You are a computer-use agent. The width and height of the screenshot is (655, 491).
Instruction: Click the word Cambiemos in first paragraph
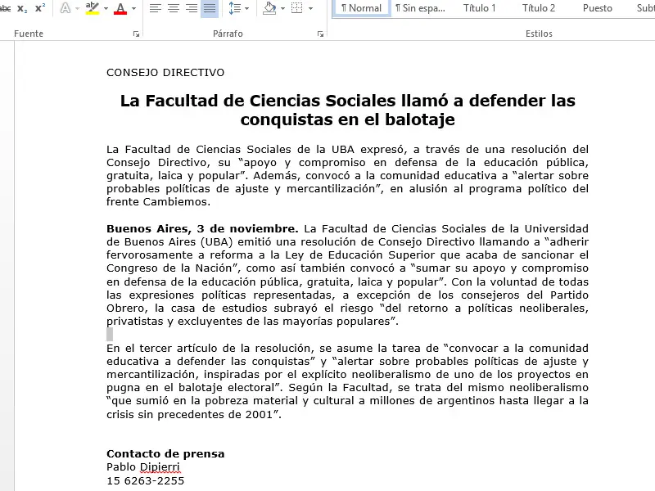pos(175,202)
